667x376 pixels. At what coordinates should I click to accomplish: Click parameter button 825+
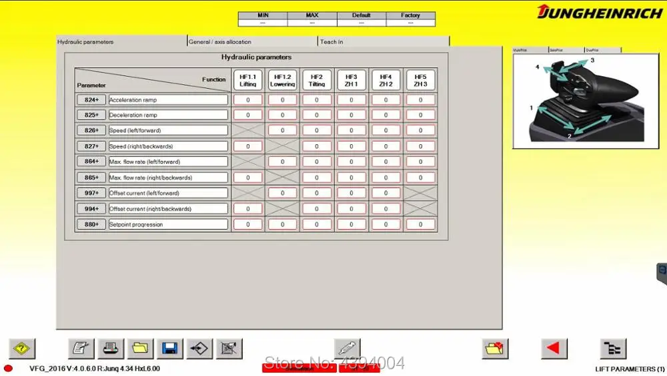coord(91,115)
